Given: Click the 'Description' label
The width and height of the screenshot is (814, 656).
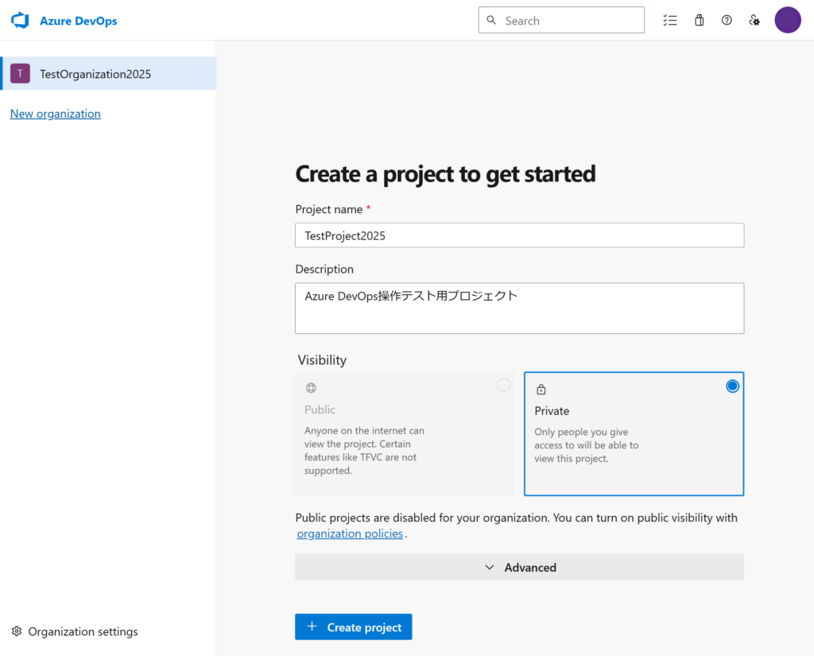Looking at the screenshot, I should 324,269.
